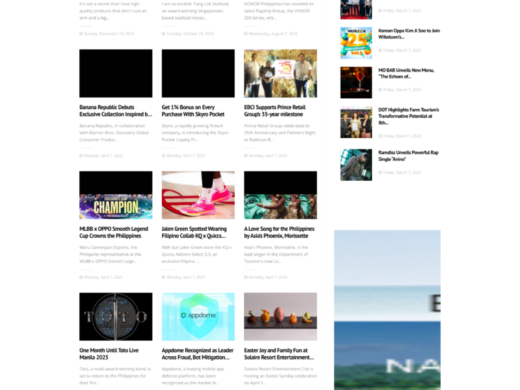
Task: Click the Toto multi-award-winning band excerpt
Action: [x=115, y=376]
